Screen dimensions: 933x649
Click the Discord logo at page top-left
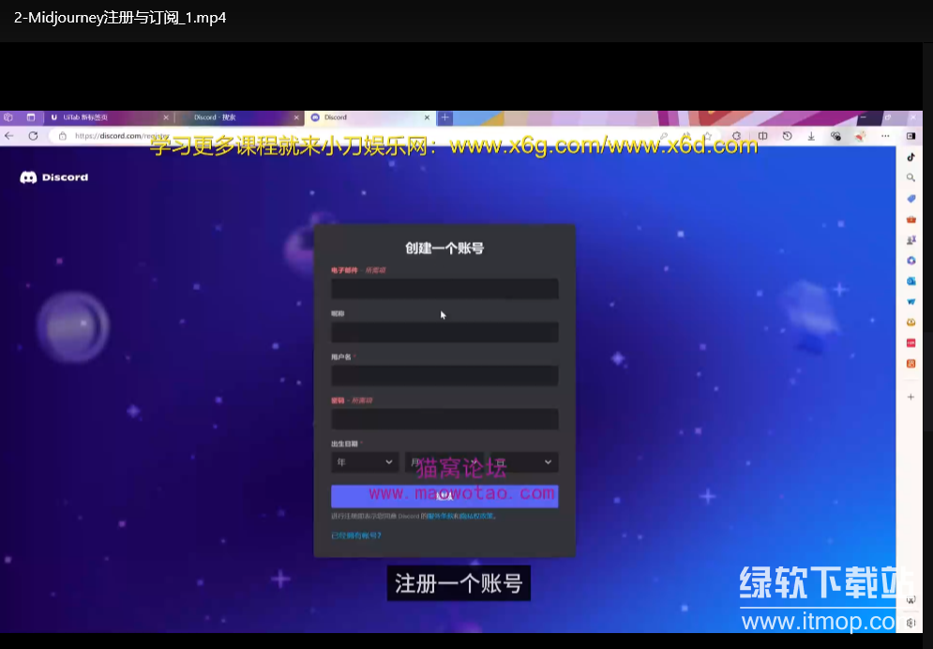(54, 177)
